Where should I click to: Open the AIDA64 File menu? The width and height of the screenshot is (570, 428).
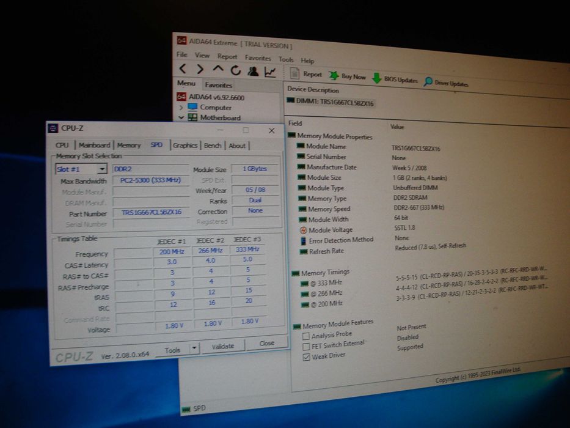182,54
